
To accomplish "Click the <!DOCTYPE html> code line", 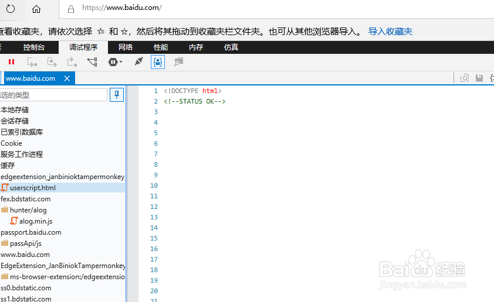I will coord(192,91).
